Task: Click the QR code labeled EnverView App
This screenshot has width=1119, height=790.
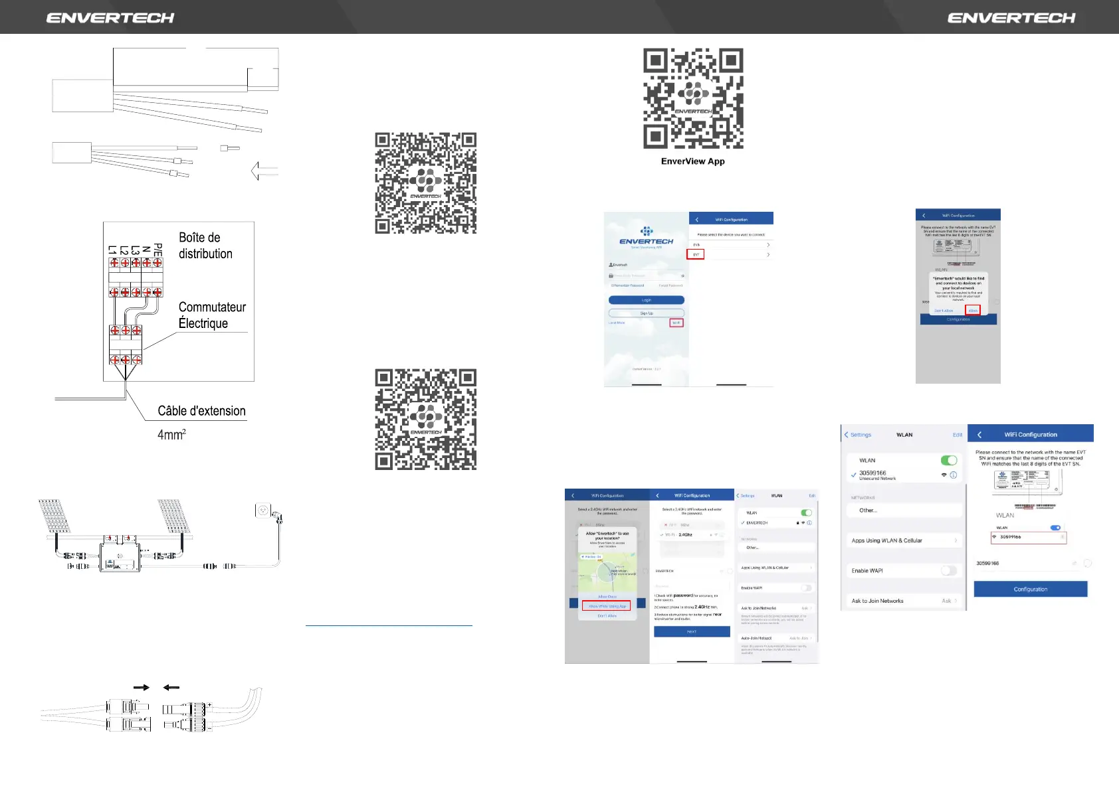Action: (x=693, y=98)
